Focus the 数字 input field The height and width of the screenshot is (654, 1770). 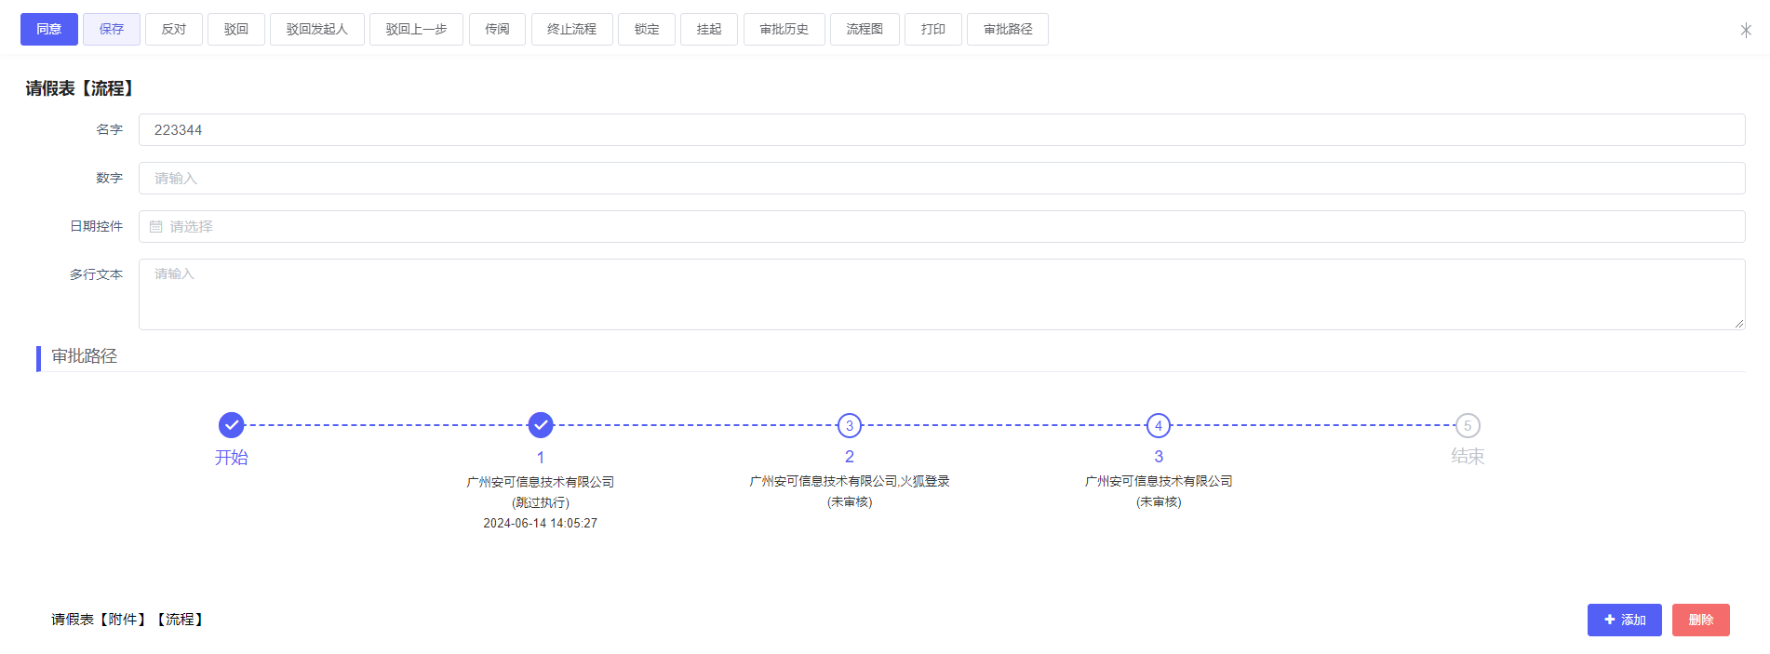pyautogui.click(x=940, y=179)
